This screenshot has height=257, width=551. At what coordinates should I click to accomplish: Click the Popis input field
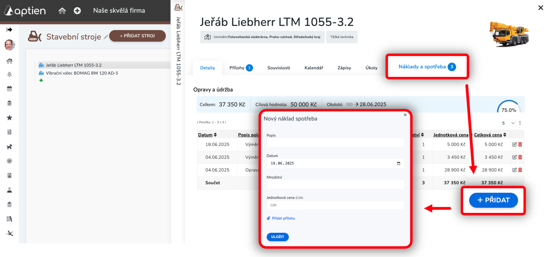(335, 143)
